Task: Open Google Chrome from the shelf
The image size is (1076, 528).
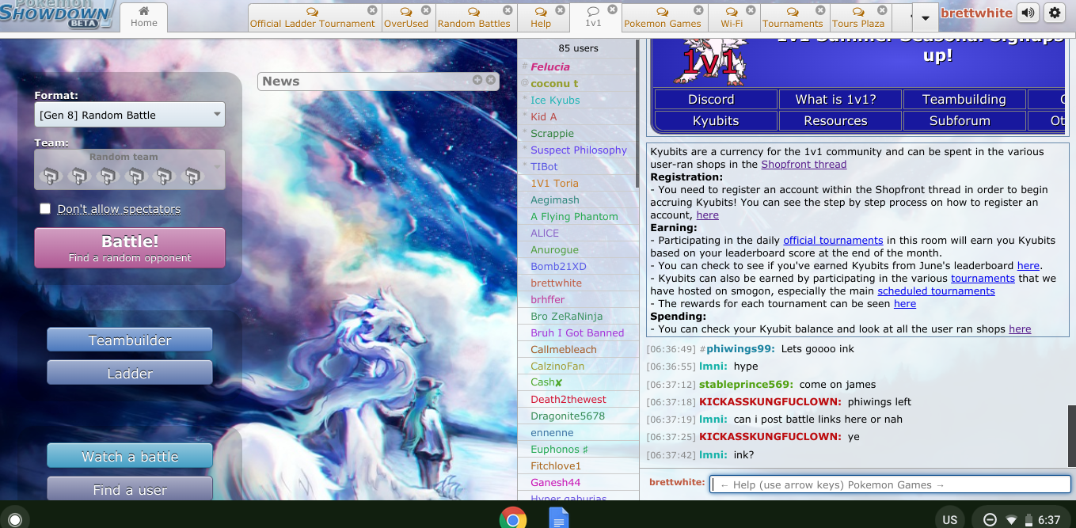Action: click(513, 519)
